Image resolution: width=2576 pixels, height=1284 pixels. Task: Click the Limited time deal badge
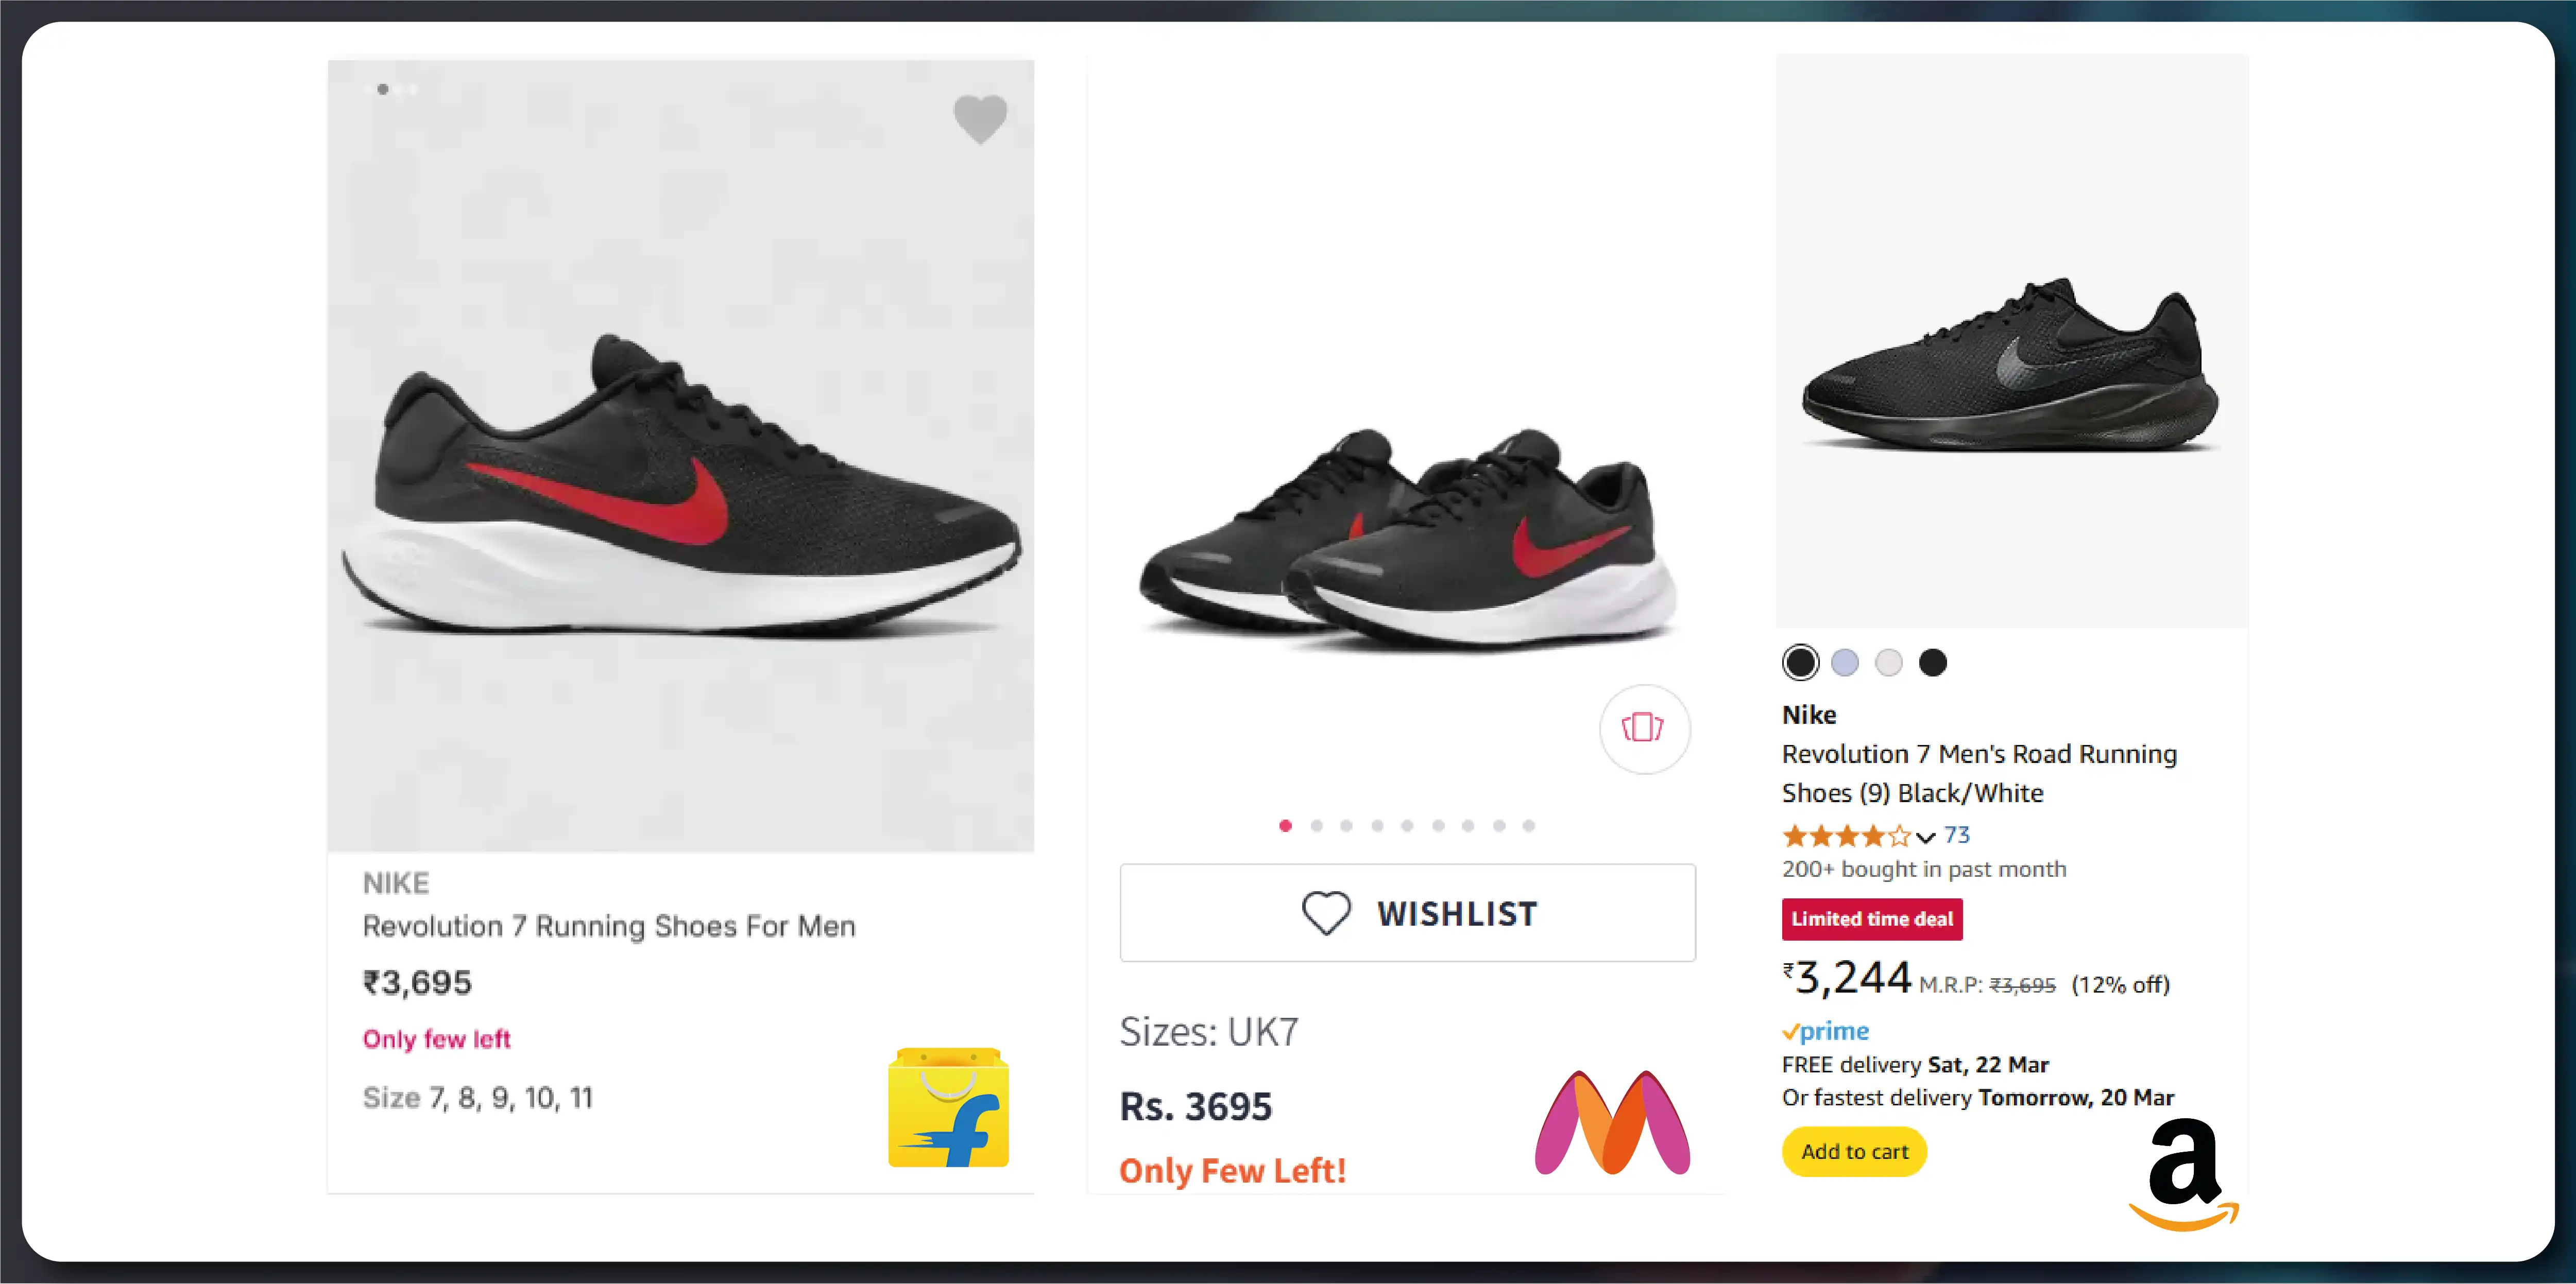tap(1872, 919)
